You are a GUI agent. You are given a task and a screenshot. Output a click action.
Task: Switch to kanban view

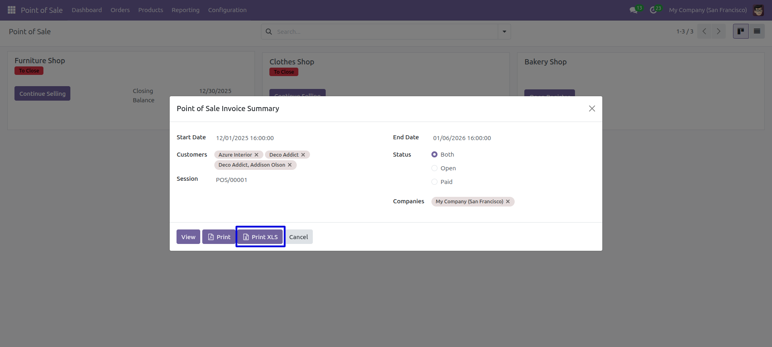pyautogui.click(x=741, y=31)
